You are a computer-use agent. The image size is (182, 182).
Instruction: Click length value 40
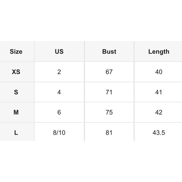[x=159, y=72]
